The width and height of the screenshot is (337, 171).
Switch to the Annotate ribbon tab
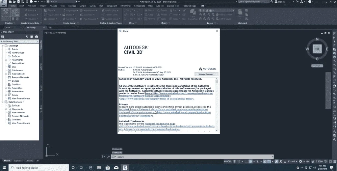32,6
